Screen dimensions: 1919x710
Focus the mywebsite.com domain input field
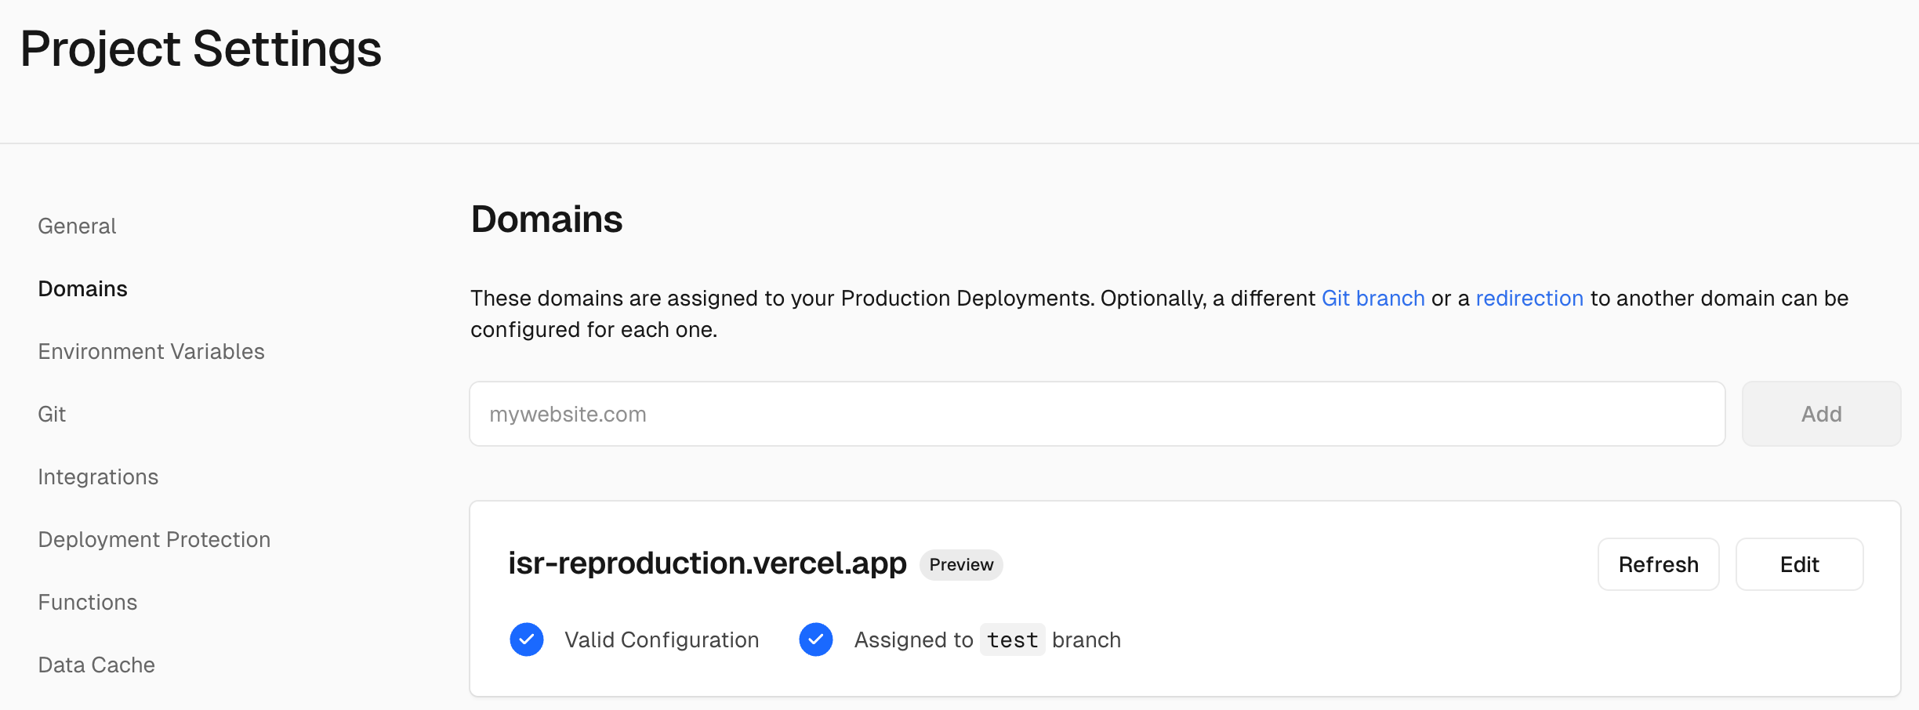pyautogui.click(x=1097, y=414)
